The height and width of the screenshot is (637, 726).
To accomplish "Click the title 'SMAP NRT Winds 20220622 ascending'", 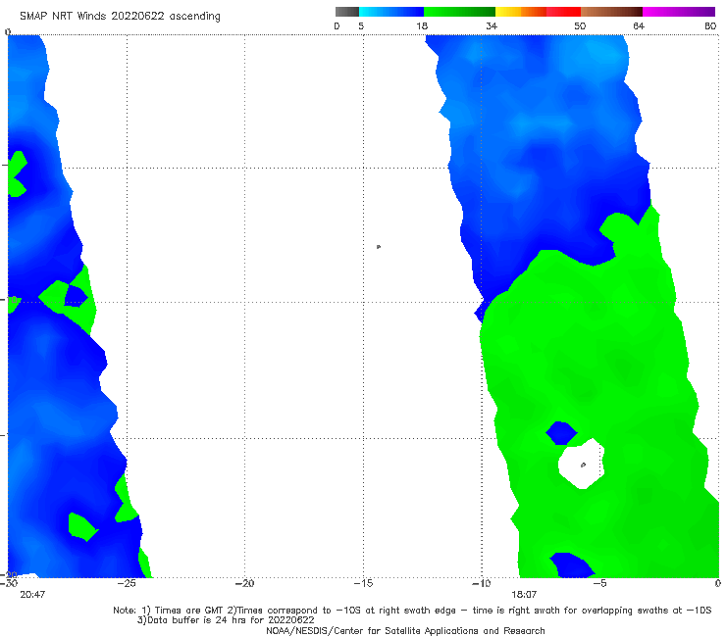I will pos(120,17).
